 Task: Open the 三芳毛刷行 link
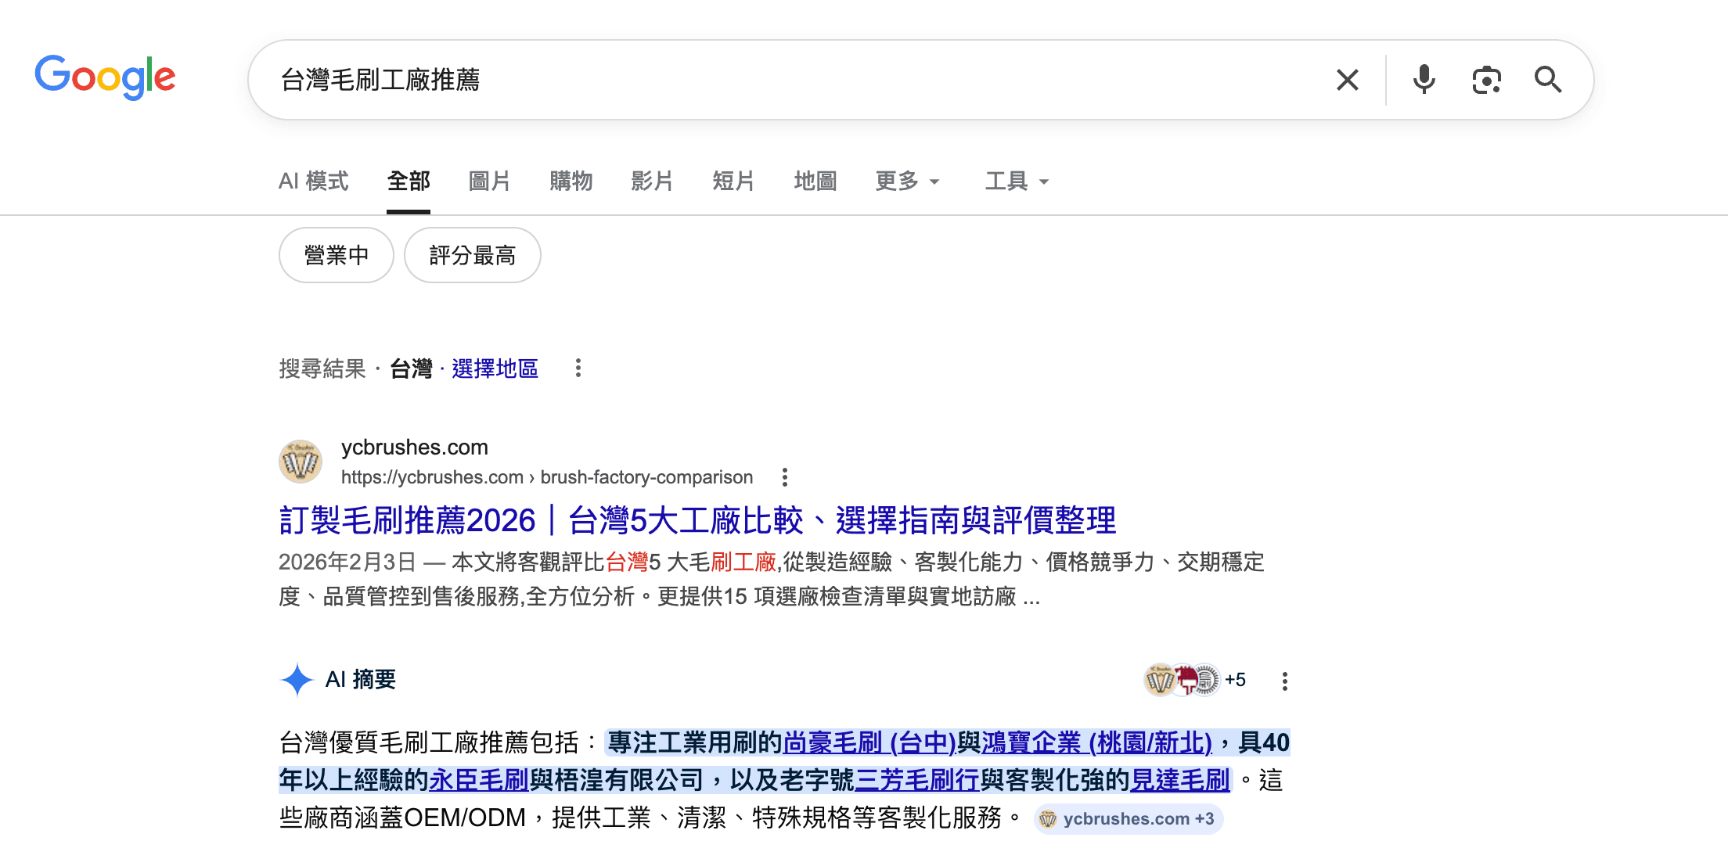(917, 779)
